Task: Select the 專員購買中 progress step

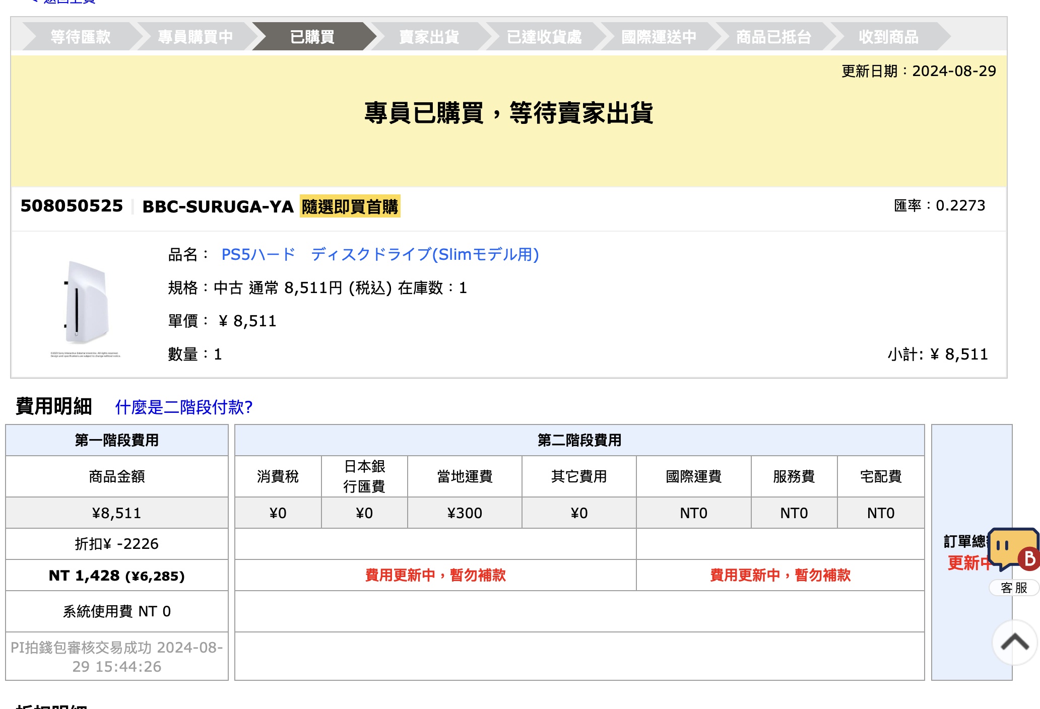Action: (x=195, y=37)
